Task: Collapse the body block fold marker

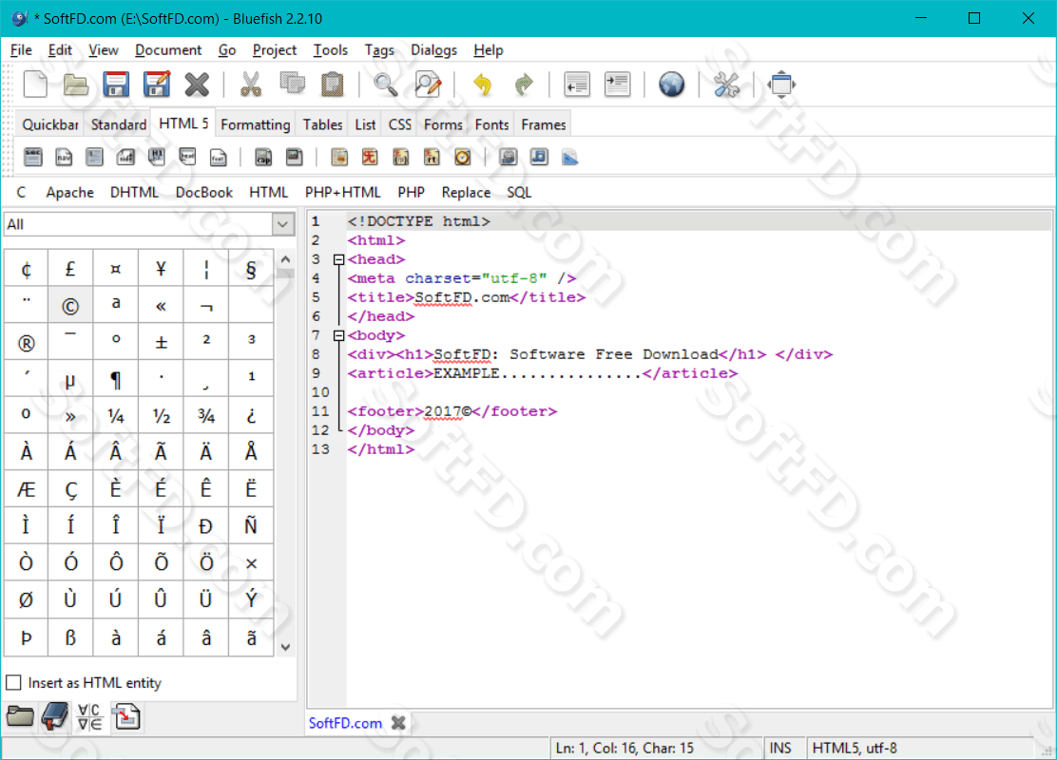Action: [x=338, y=335]
